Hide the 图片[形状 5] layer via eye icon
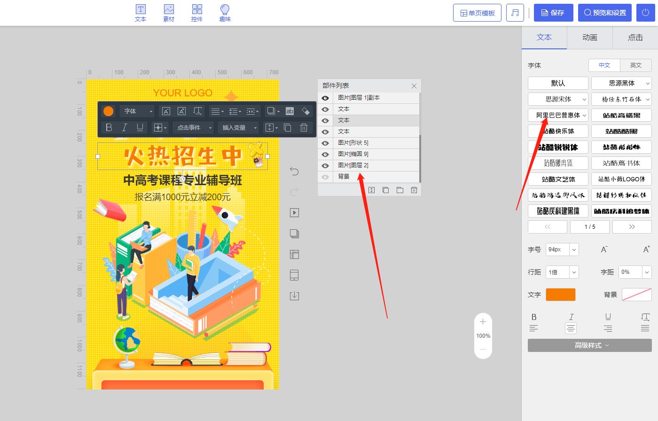The image size is (658, 421). [325, 143]
